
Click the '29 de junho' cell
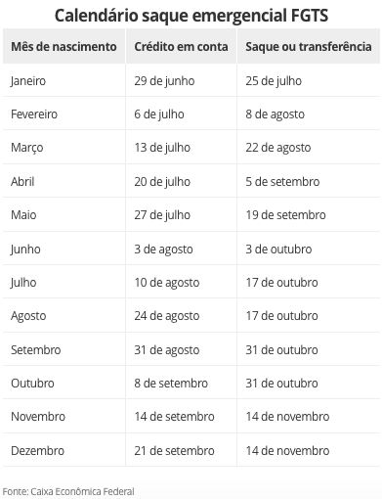click(x=164, y=81)
